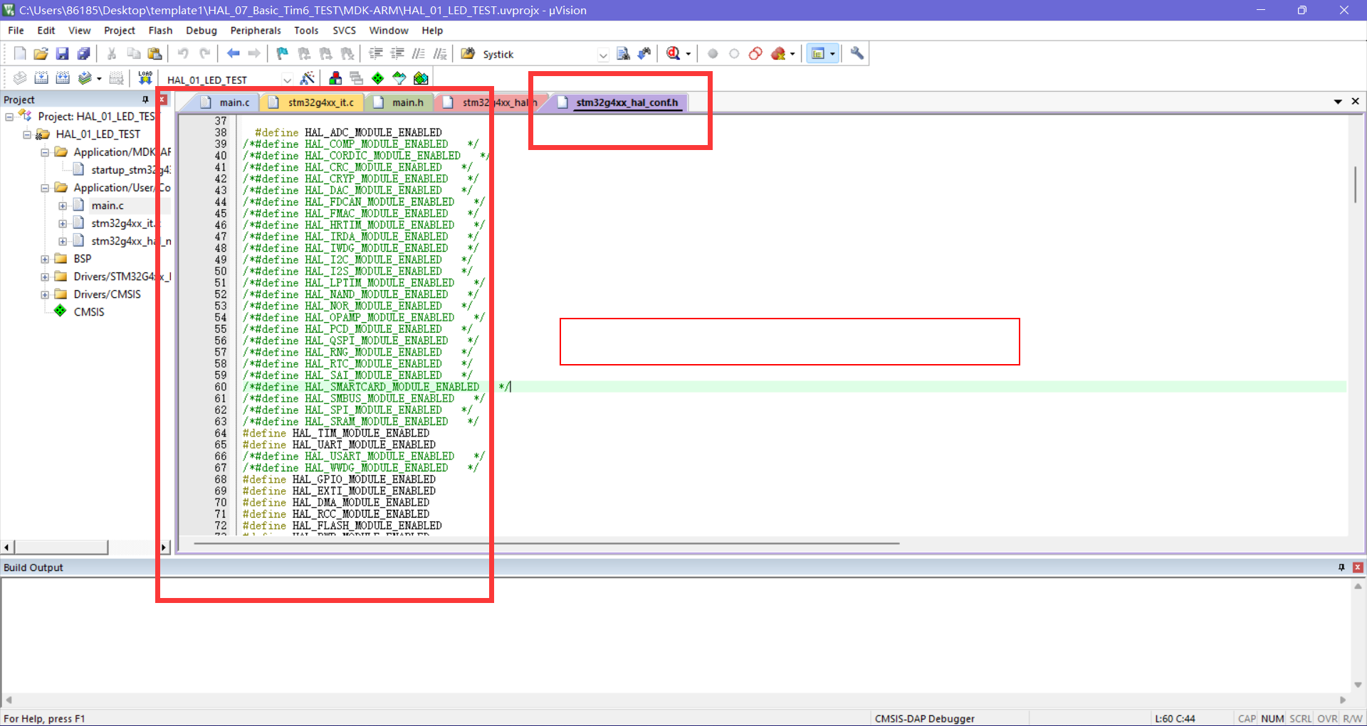Expand the BSP folder
The height and width of the screenshot is (726, 1367).
(x=45, y=259)
